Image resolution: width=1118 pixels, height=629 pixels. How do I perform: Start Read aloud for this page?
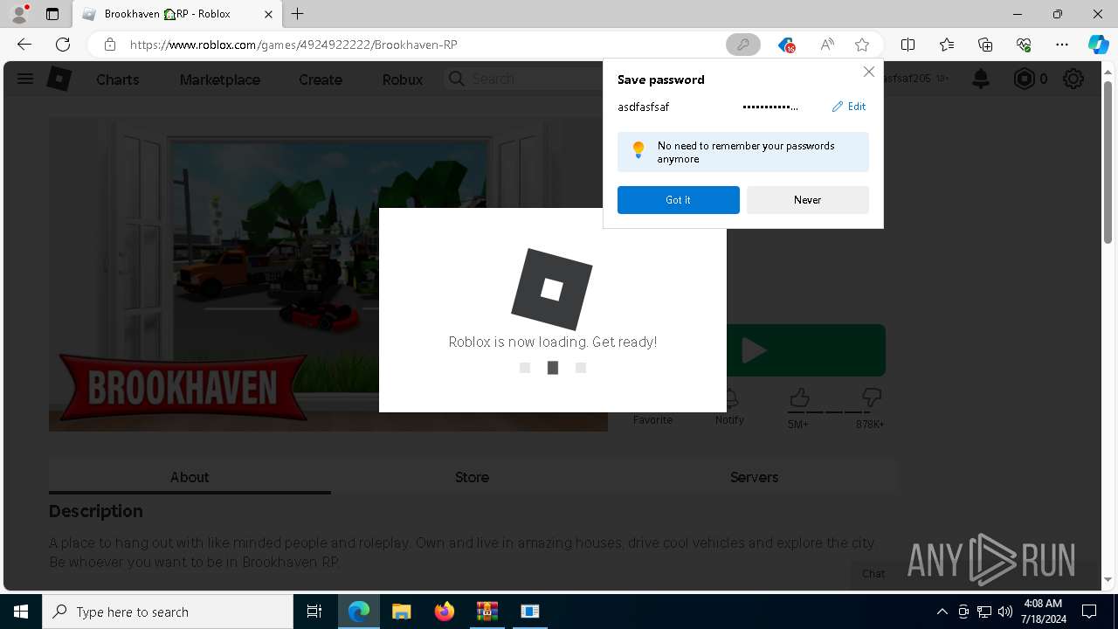(826, 45)
